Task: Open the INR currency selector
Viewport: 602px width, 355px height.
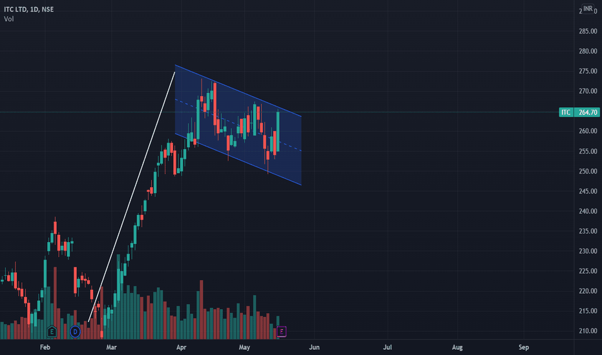Action: pyautogui.click(x=588, y=8)
